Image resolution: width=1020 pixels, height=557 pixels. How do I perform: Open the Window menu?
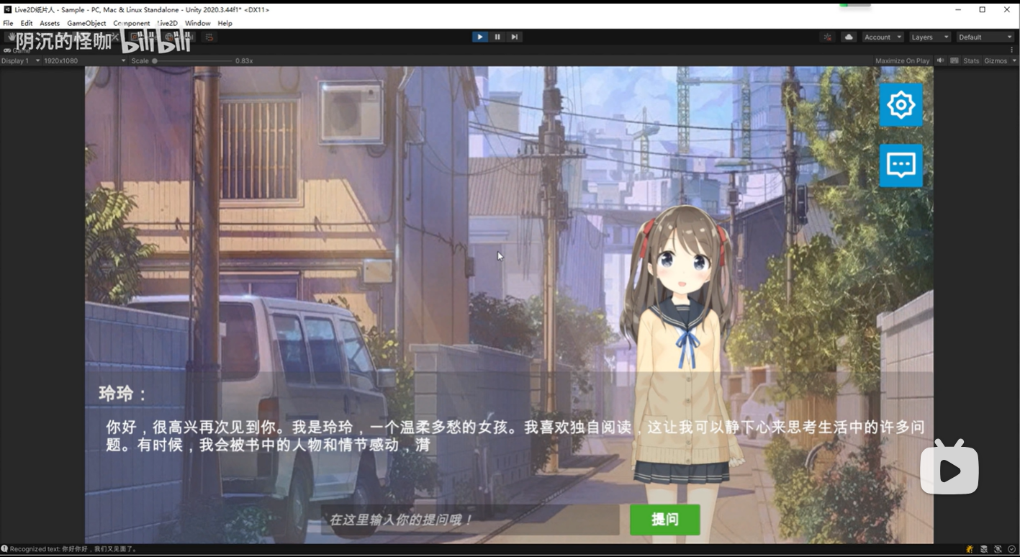click(197, 23)
